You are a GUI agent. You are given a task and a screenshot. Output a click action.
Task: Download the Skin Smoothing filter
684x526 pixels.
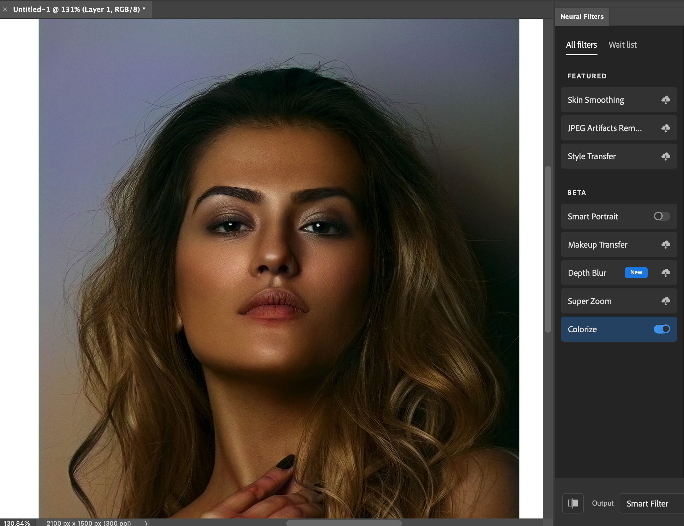(666, 100)
